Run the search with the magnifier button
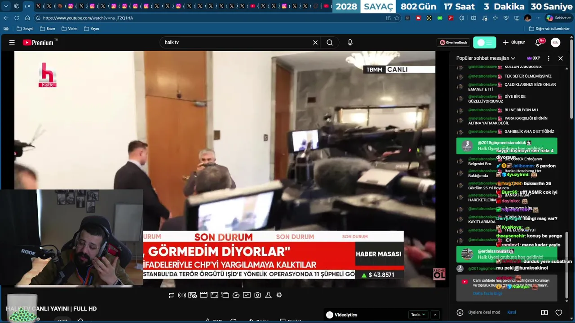The image size is (575, 323). [330, 43]
